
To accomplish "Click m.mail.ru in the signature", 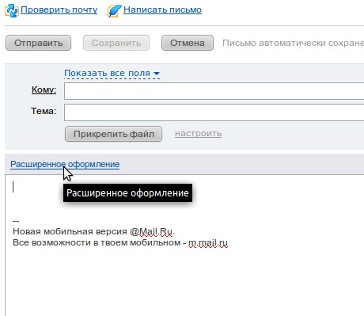I will click(208, 242).
